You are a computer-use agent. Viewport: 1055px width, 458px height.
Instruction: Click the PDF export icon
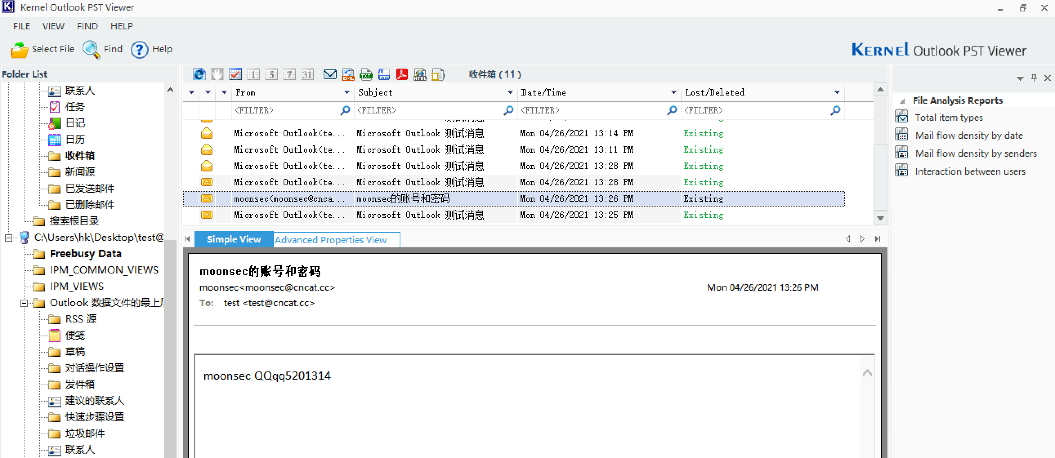pyautogui.click(x=402, y=74)
